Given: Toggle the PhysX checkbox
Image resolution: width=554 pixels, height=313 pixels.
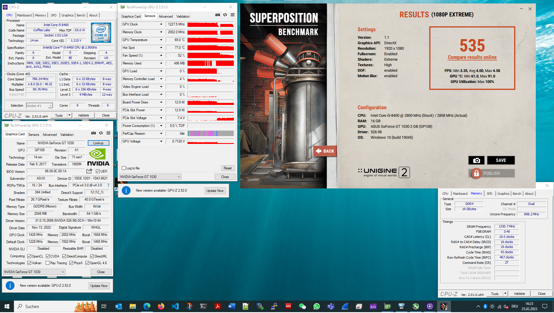Looking at the screenshot, I should (71, 263).
